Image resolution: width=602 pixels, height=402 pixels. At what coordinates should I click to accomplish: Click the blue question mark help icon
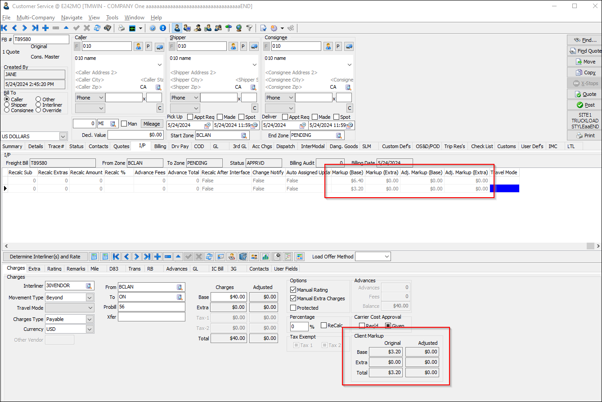(153, 28)
